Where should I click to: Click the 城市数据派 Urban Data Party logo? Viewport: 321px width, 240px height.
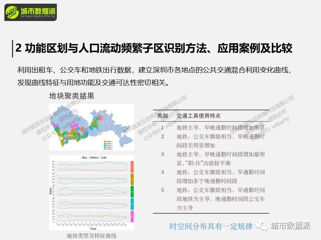tap(30, 12)
